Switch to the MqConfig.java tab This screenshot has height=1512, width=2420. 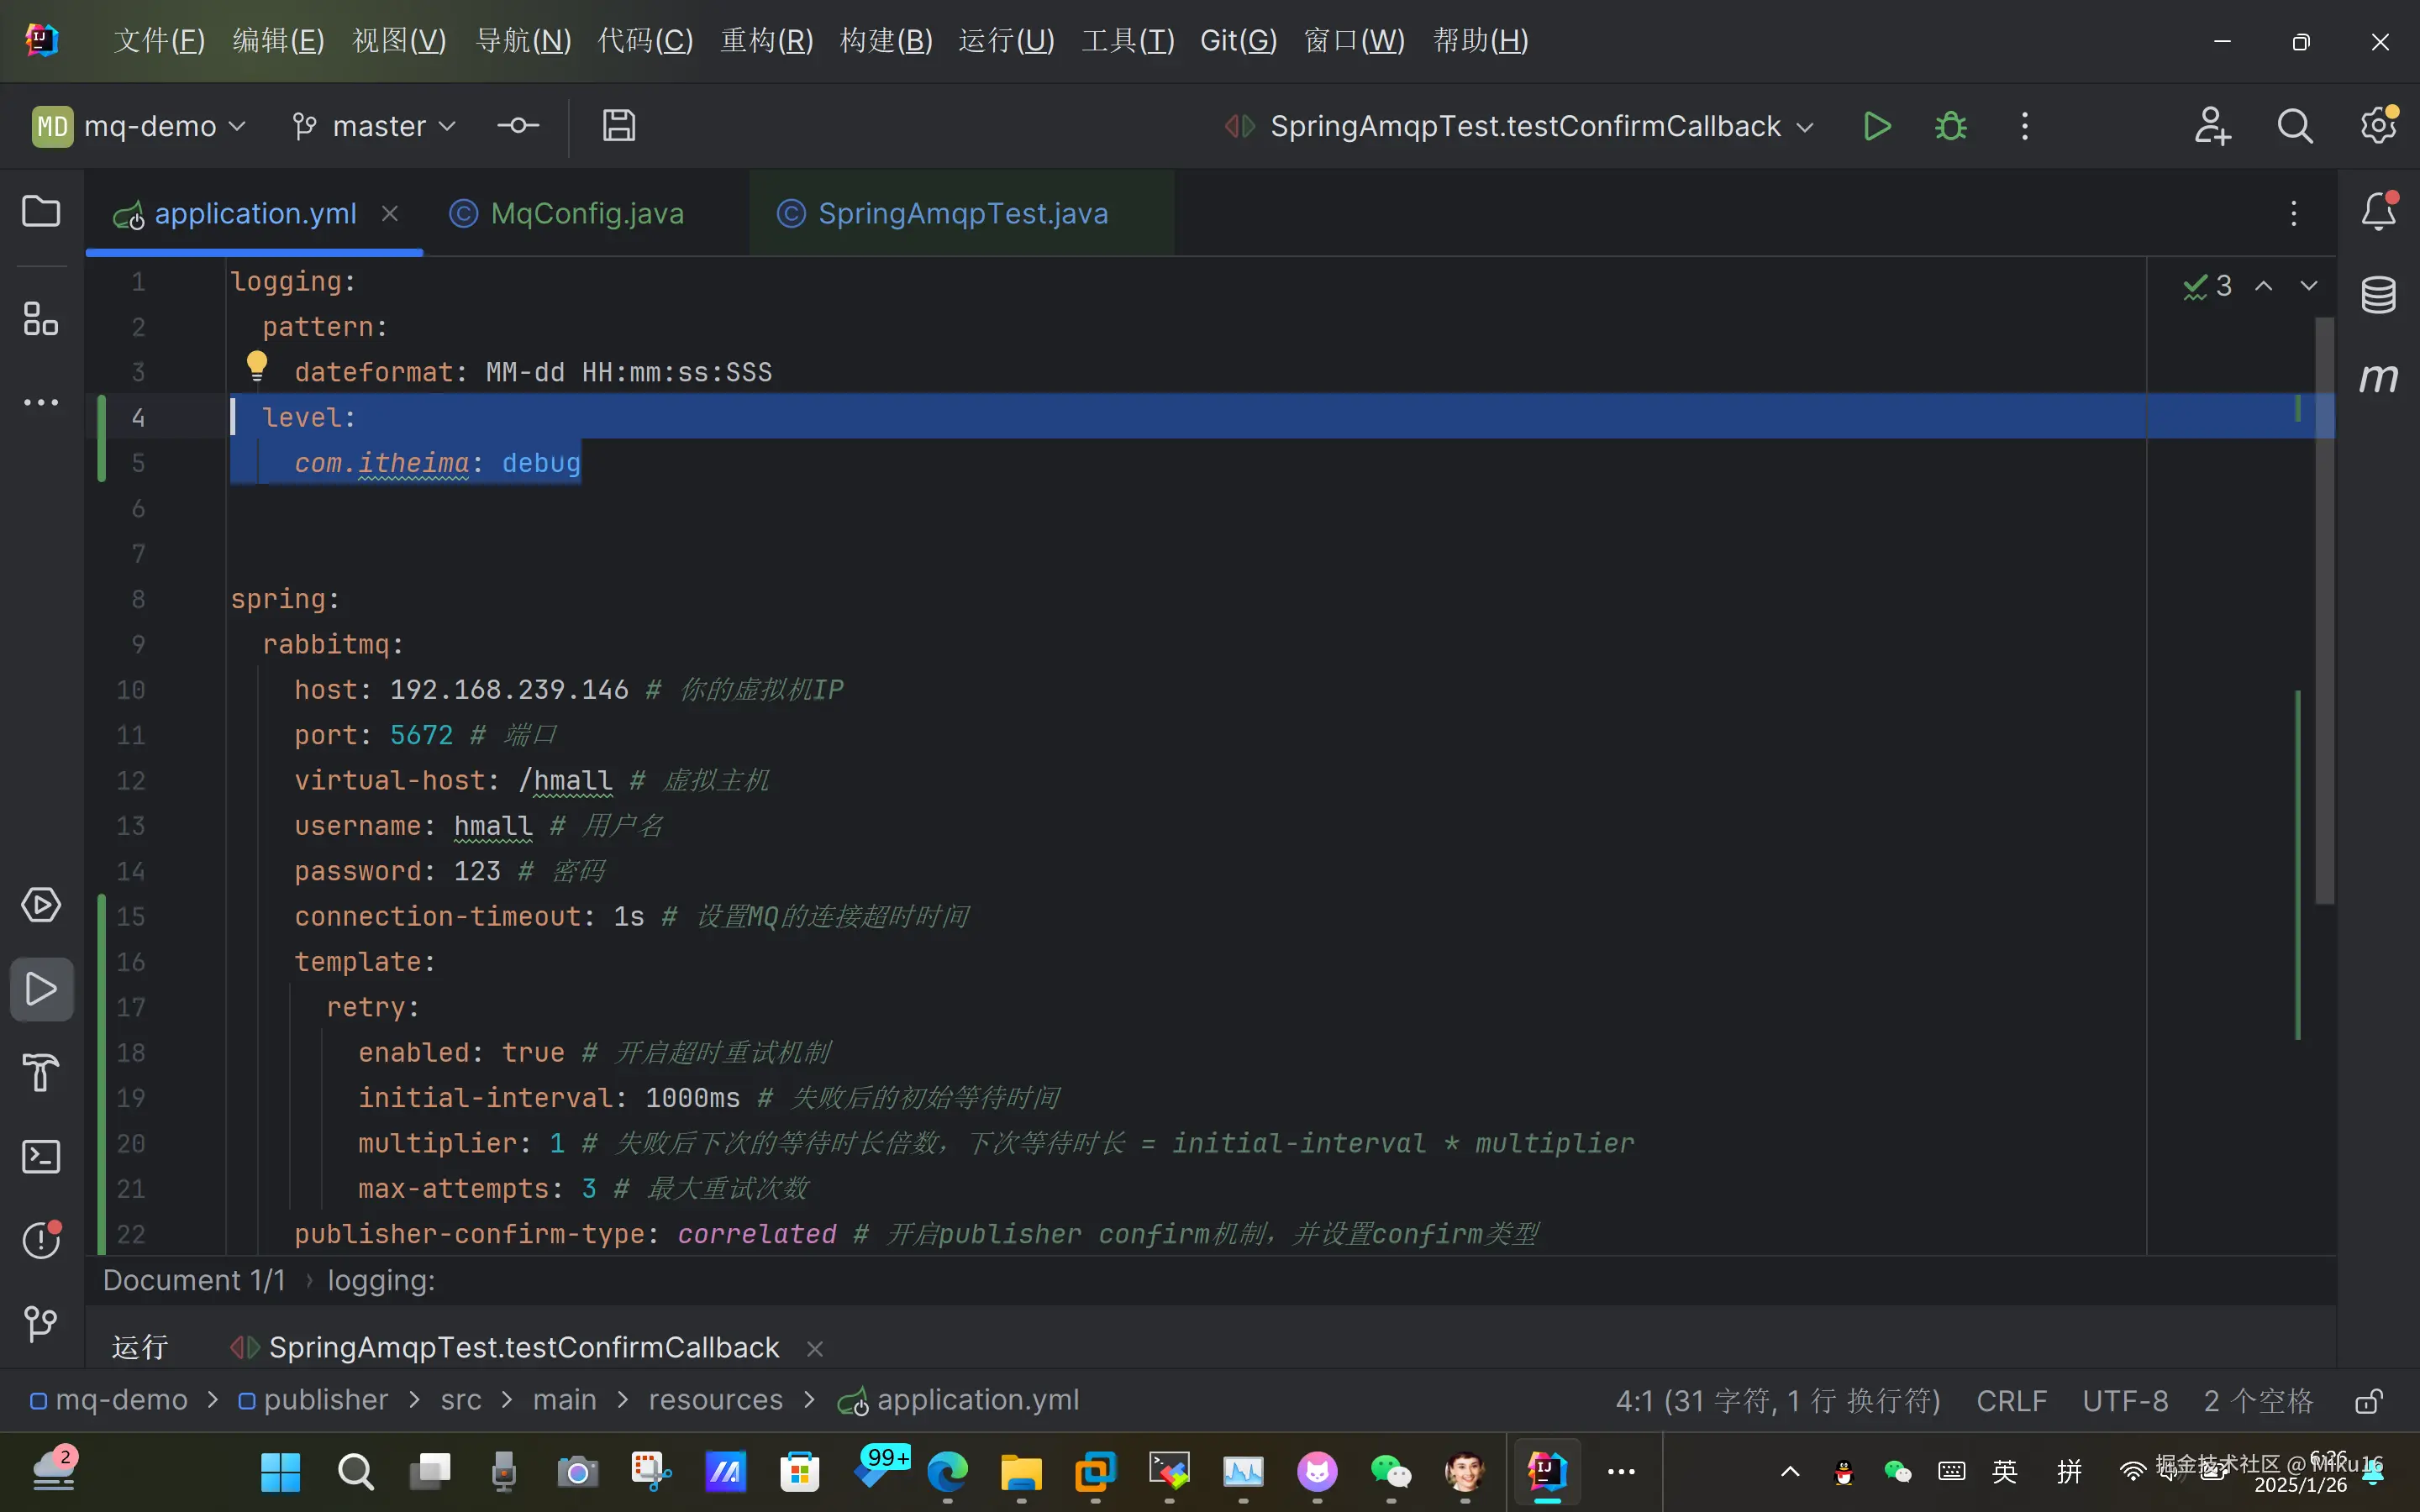point(587,213)
